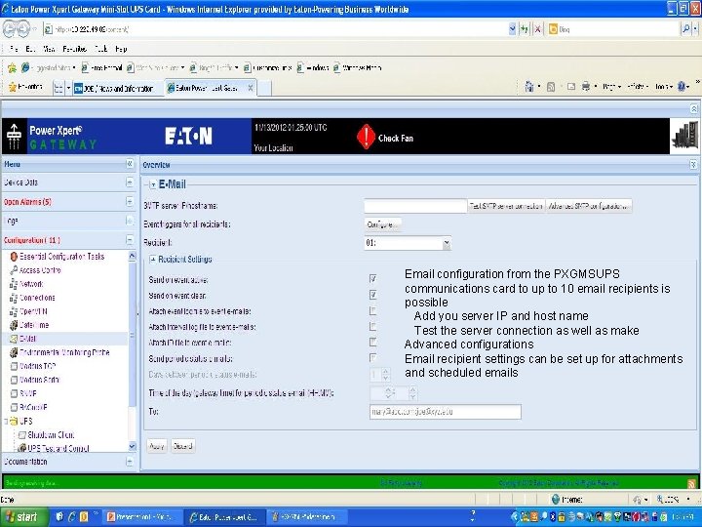The image size is (702, 527).
Task: Open Environmental Monitoring Probe icon
Action: click(x=14, y=352)
